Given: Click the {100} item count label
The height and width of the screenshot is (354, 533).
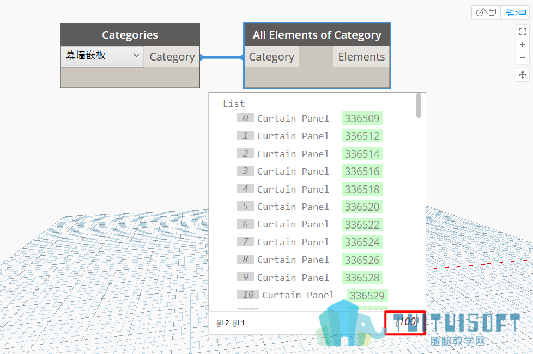Looking at the screenshot, I should click(407, 322).
